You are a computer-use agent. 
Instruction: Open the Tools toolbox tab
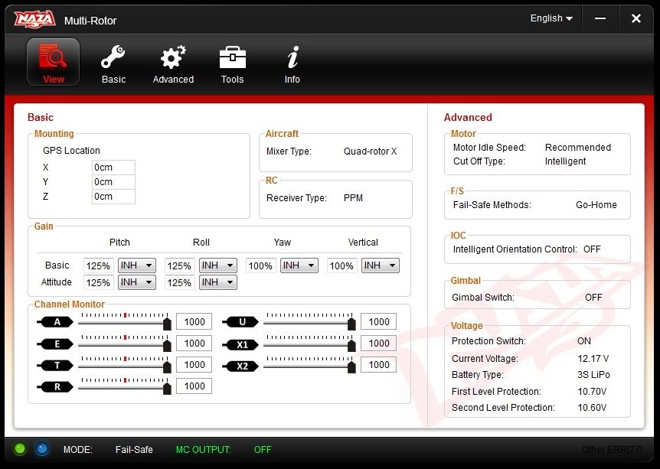pyautogui.click(x=232, y=64)
